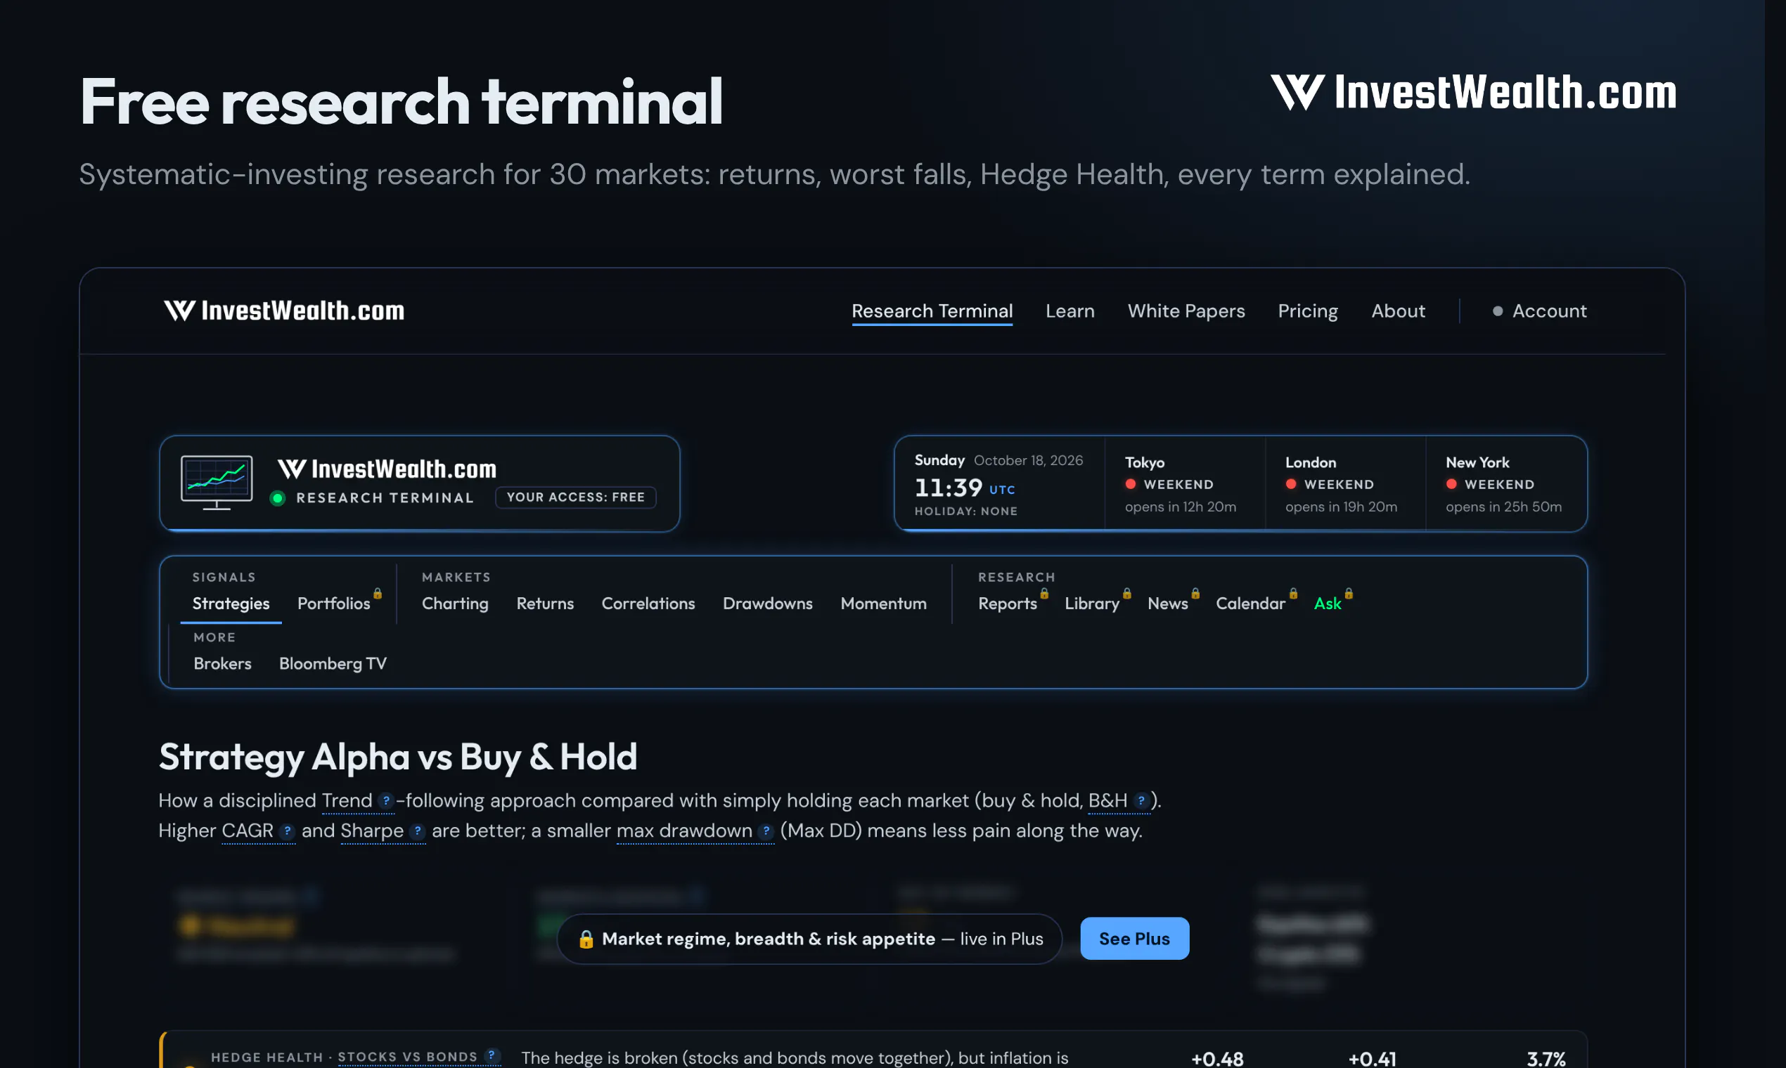The width and height of the screenshot is (1786, 1068).
Task: Open the Research Terminal nav item
Action: [932, 311]
